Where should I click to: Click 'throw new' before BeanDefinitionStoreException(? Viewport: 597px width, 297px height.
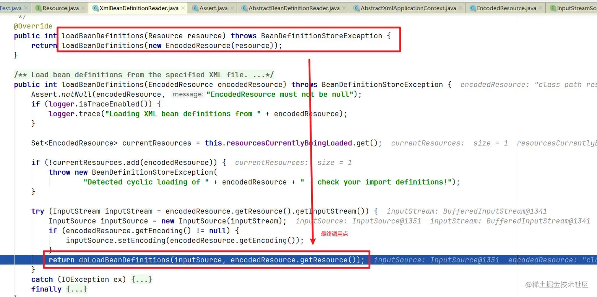pos(68,172)
